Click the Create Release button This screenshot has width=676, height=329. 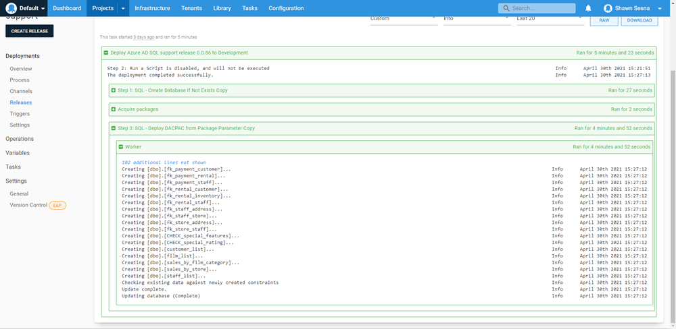pyautogui.click(x=29, y=31)
